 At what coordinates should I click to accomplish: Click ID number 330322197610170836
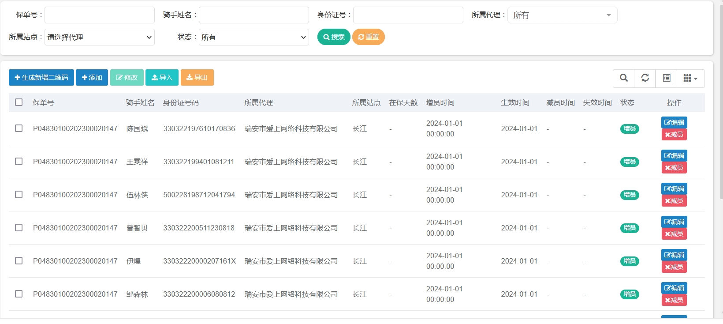click(199, 128)
